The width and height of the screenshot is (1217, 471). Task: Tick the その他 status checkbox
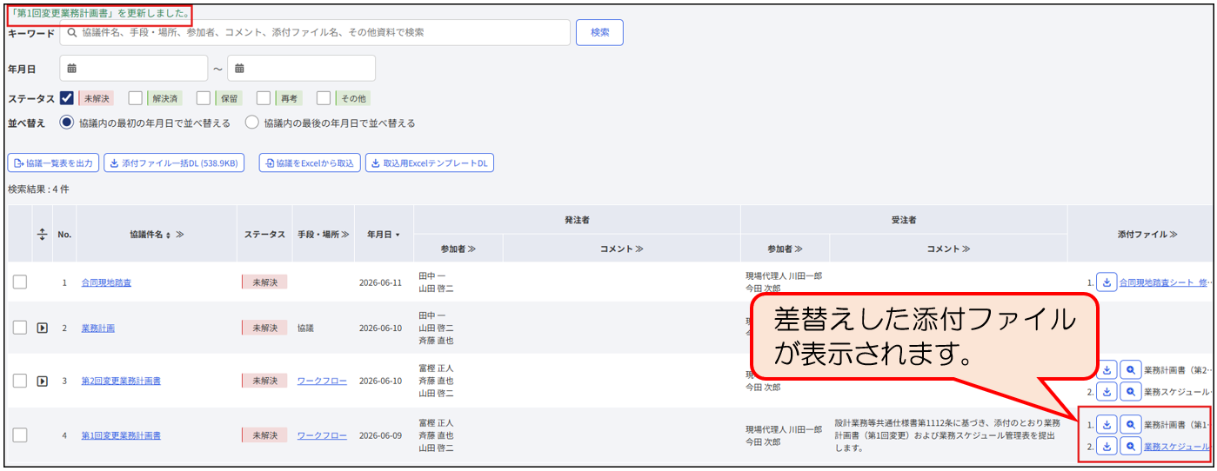point(324,98)
